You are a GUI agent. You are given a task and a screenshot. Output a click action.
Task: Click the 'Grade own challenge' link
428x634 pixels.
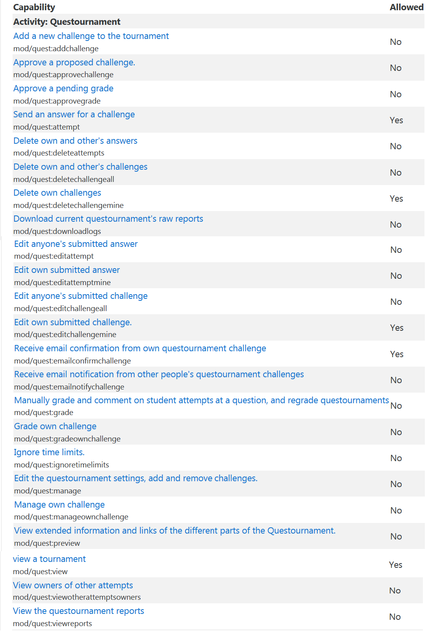tap(55, 426)
